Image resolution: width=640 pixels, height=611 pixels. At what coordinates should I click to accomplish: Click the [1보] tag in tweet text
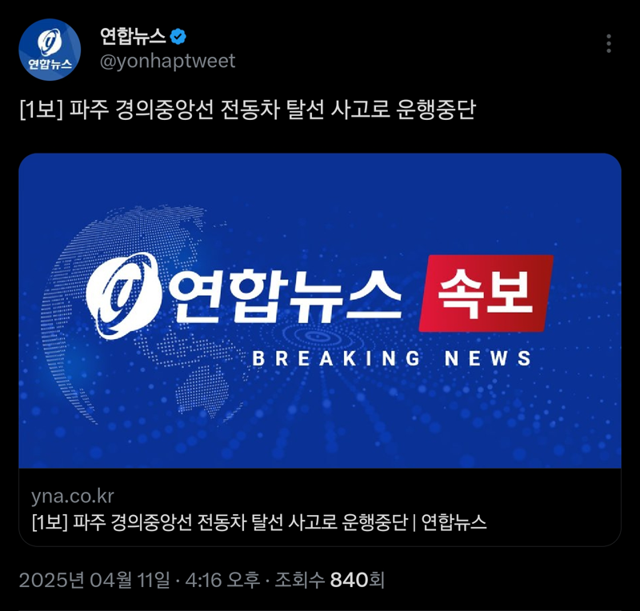point(42,110)
